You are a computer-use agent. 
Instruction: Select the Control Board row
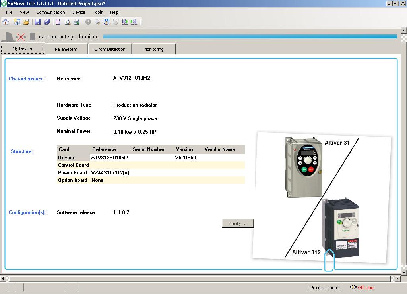151,165
